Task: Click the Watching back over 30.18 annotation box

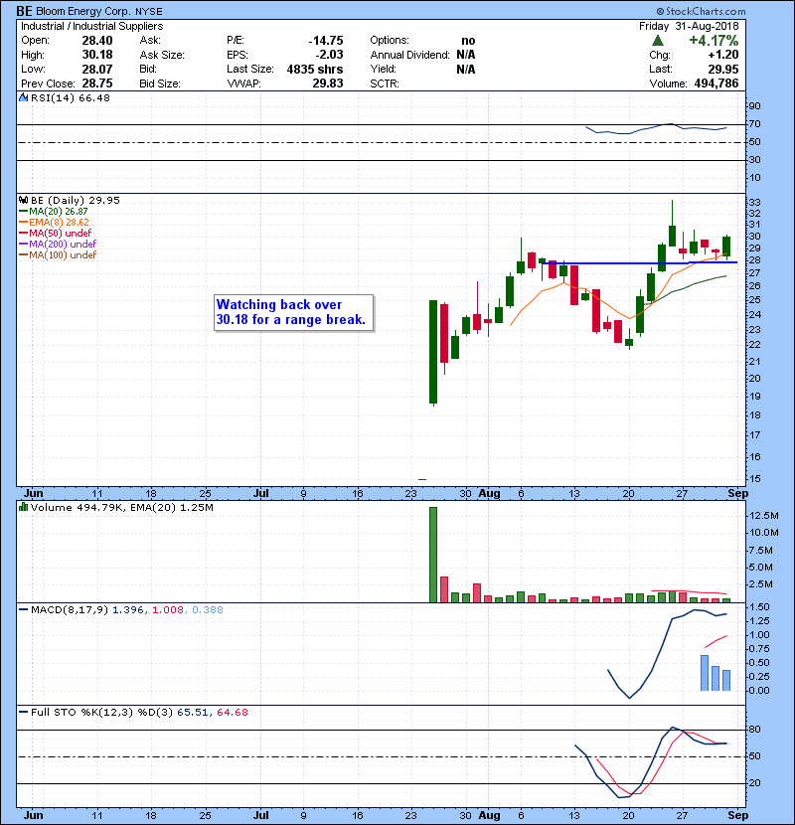Action: click(x=293, y=312)
